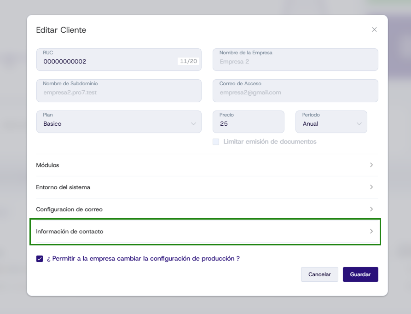Click the Plan dropdown arrow icon
The height and width of the screenshot is (314, 411).
(x=194, y=123)
